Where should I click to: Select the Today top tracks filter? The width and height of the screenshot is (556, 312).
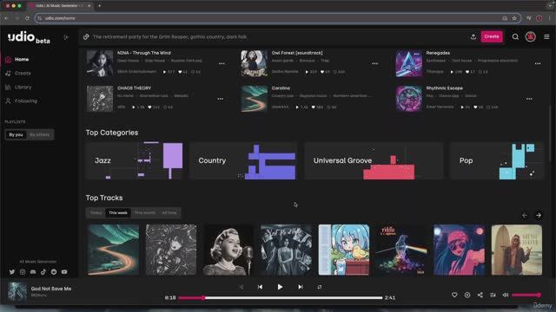coord(96,212)
